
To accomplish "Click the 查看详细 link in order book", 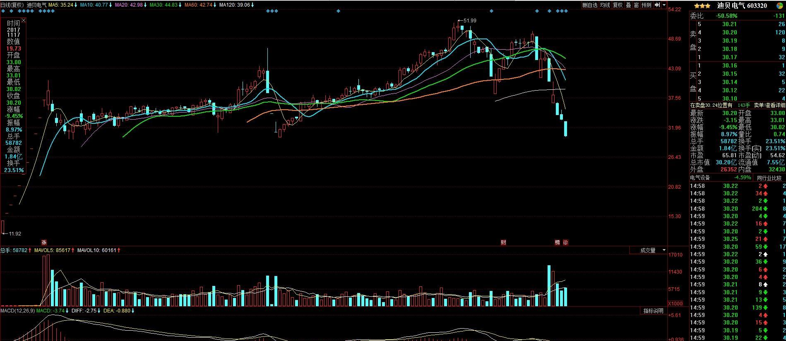I will [x=775, y=106].
